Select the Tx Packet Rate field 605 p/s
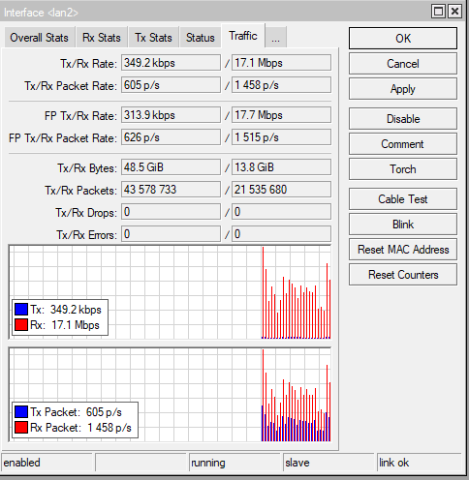This screenshot has width=469, height=480. (171, 85)
